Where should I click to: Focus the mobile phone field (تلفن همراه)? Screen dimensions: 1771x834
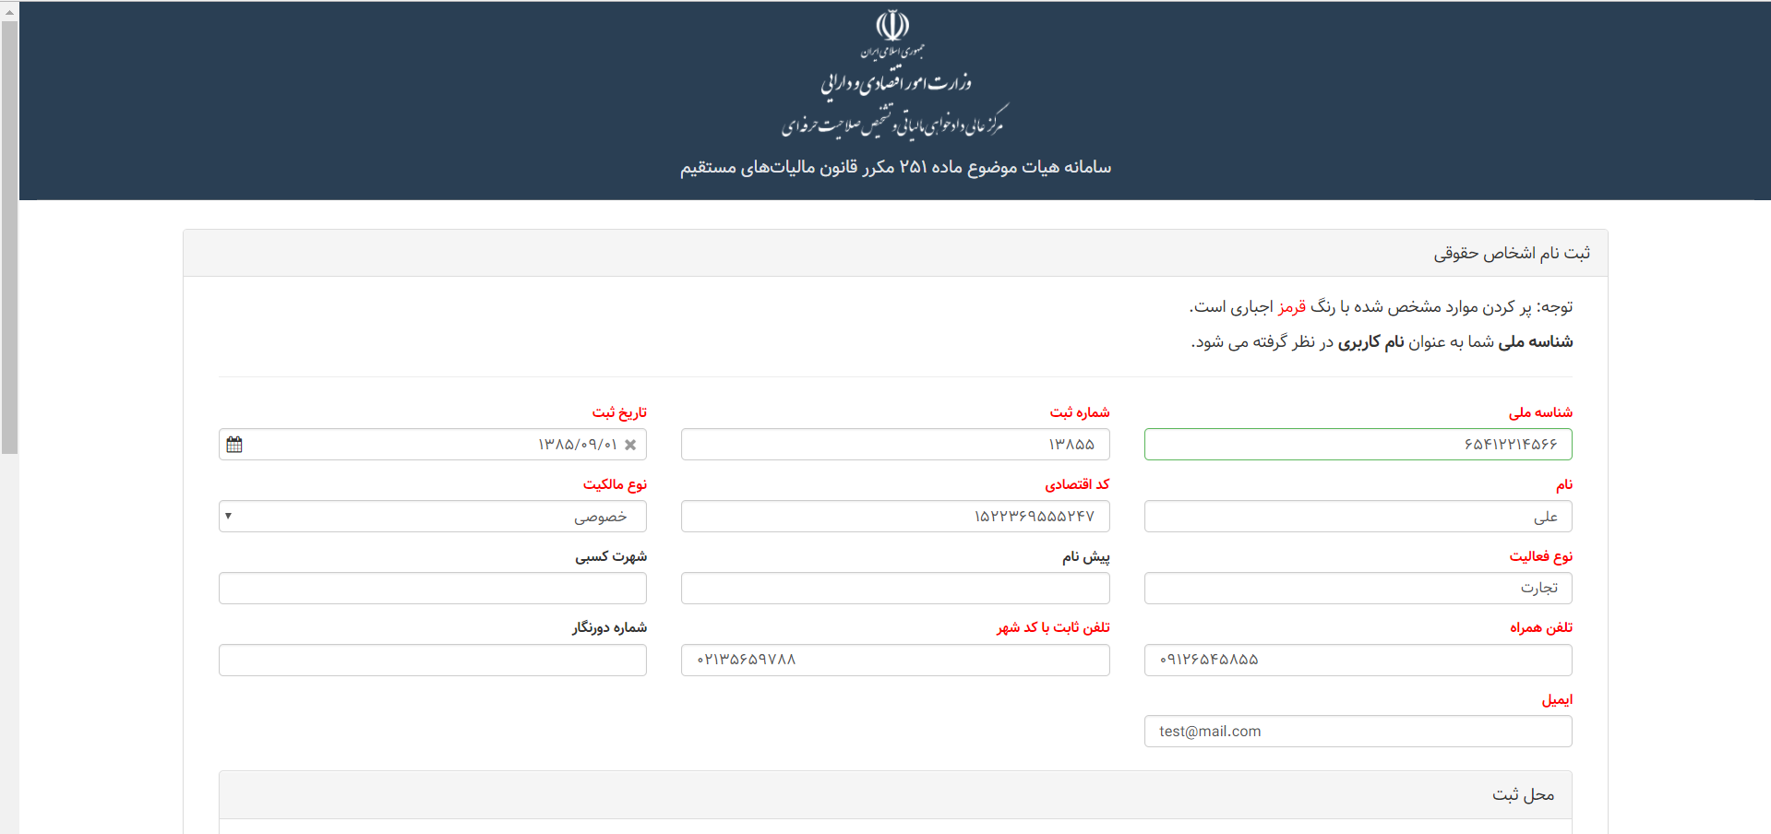click(x=1358, y=661)
